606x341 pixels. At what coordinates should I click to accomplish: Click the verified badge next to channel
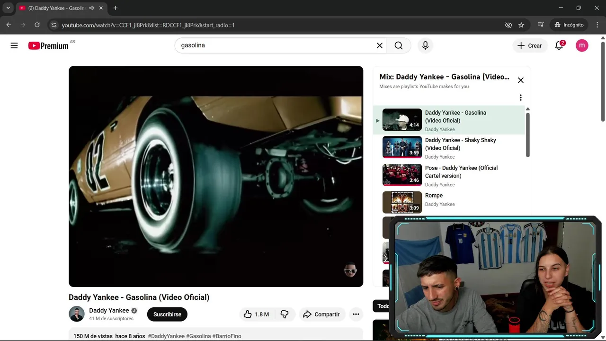(x=134, y=311)
